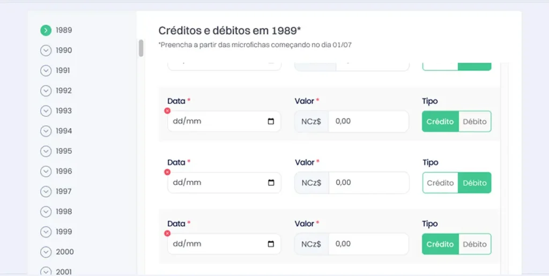Expand the 1990 year section
This screenshot has width=549, height=276.
46,50
